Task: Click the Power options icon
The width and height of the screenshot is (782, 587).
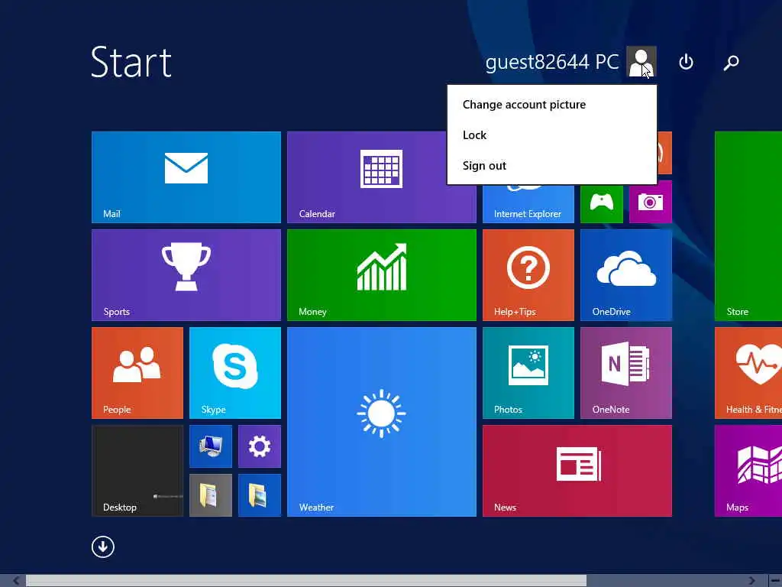Action: [687, 62]
